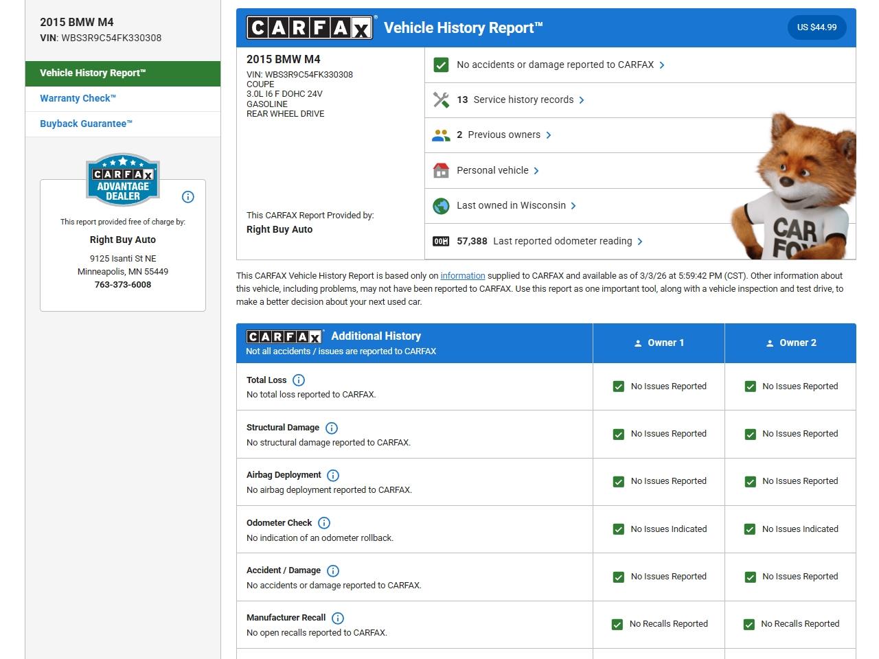Click the US $44.99 price button
Screen dimensions: 879x659
(817, 27)
